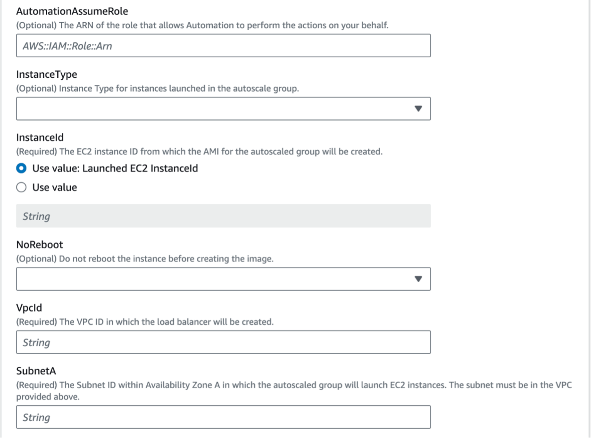The image size is (592, 439).
Task: Select the Launched EC2 InstanceId radio option
Action: point(22,169)
